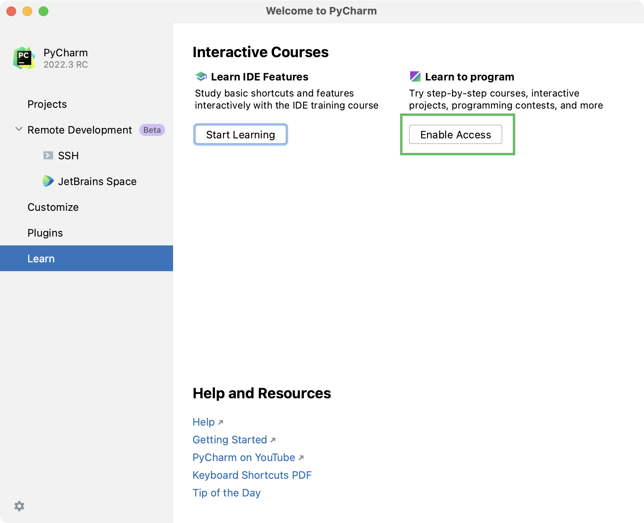Switch to the Projects section
Image resolution: width=644 pixels, height=523 pixels.
[47, 104]
